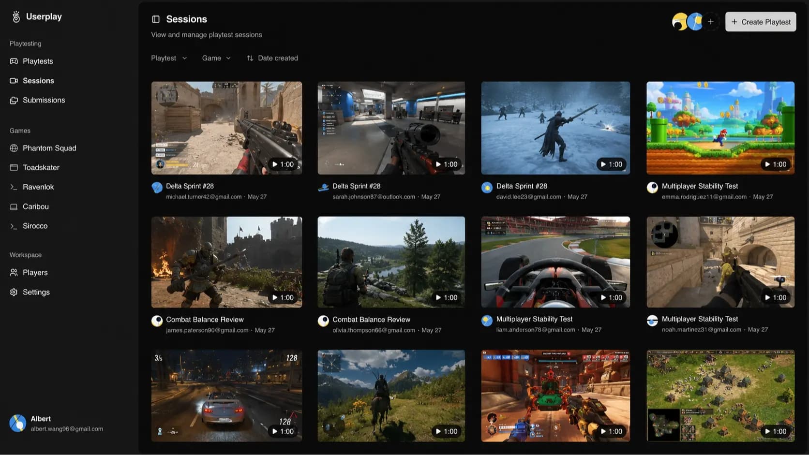Select Phantom Squad game
809x455 pixels.
click(x=49, y=148)
